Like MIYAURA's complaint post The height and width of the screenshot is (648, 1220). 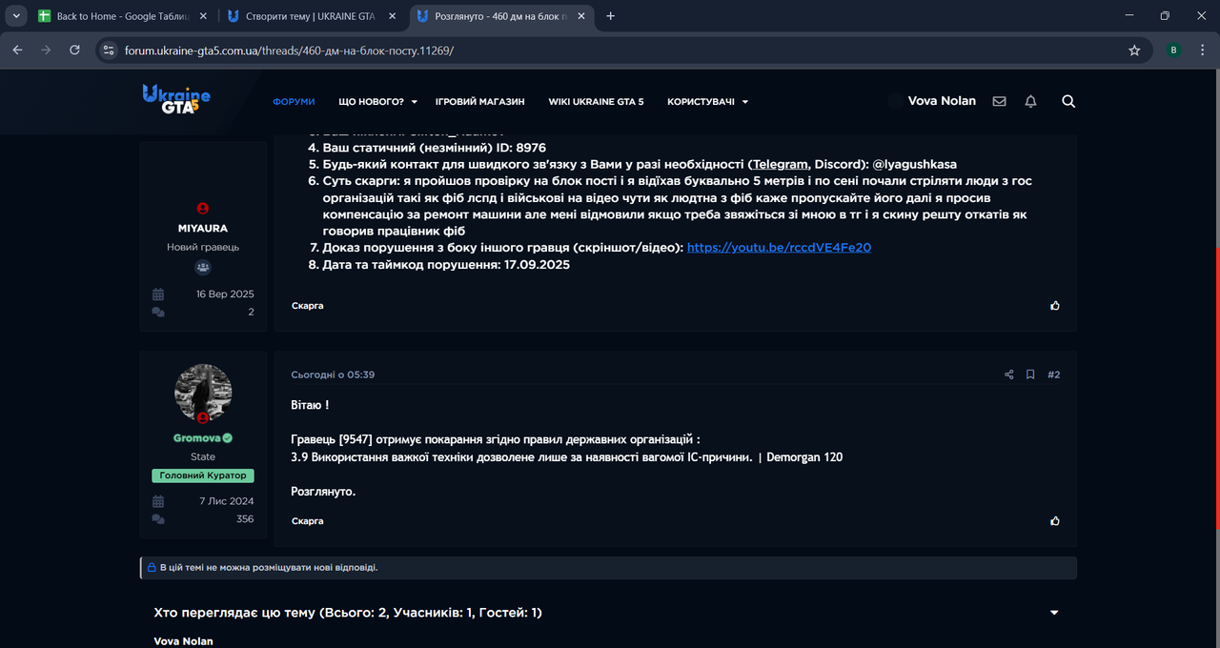click(1054, 306)
